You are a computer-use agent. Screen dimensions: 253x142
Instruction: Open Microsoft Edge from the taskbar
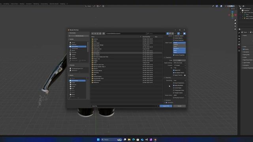134,140
